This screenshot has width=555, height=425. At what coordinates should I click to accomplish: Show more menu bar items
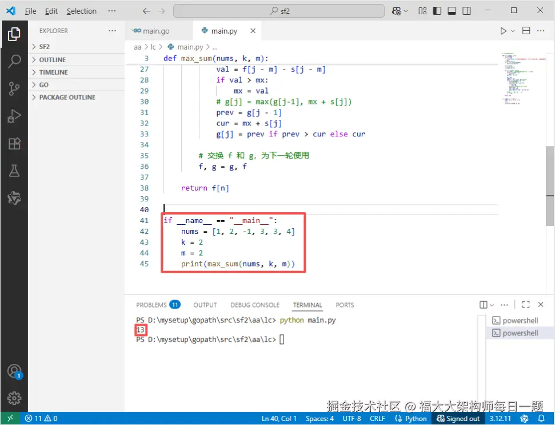[112, 11]
